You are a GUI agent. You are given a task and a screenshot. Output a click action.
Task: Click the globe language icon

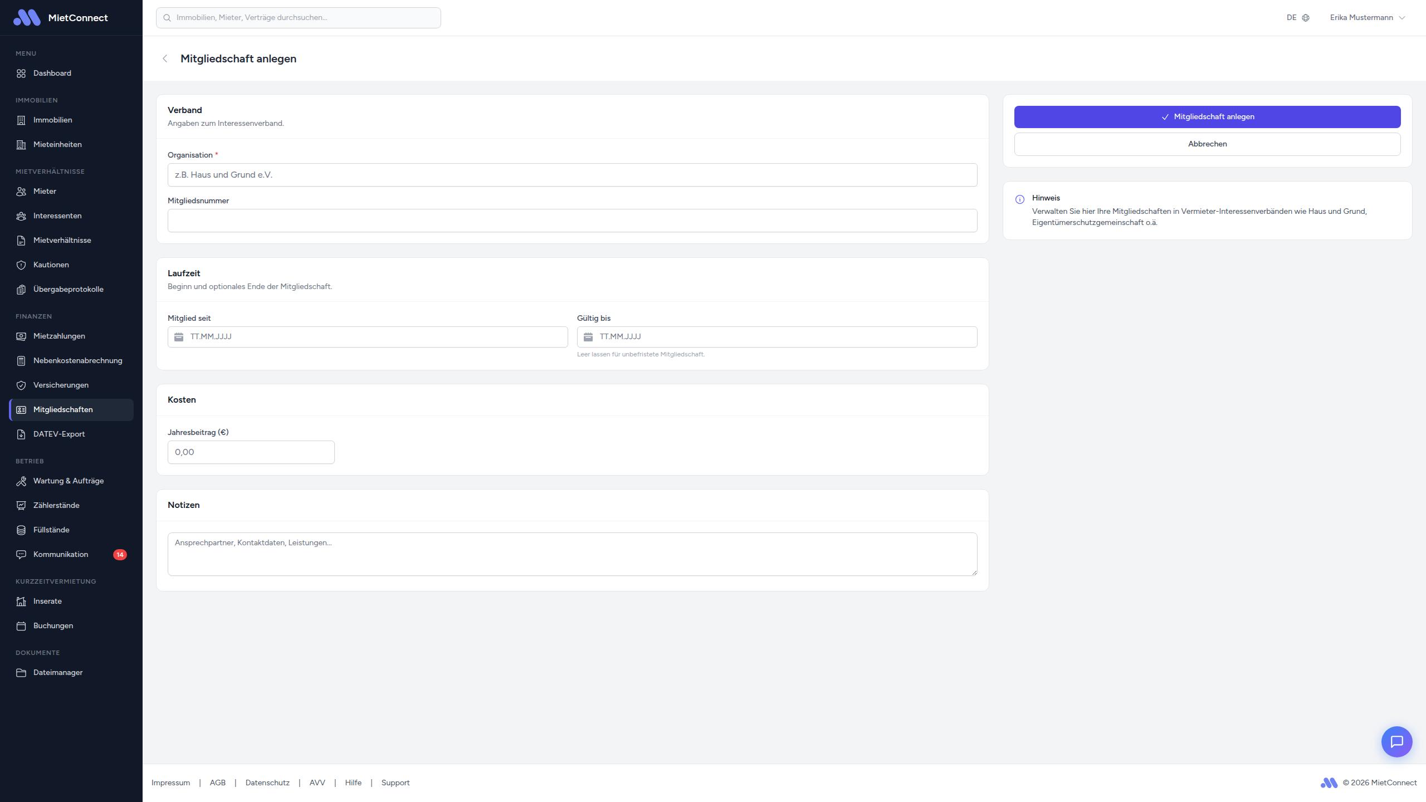tap(1306, 18)
